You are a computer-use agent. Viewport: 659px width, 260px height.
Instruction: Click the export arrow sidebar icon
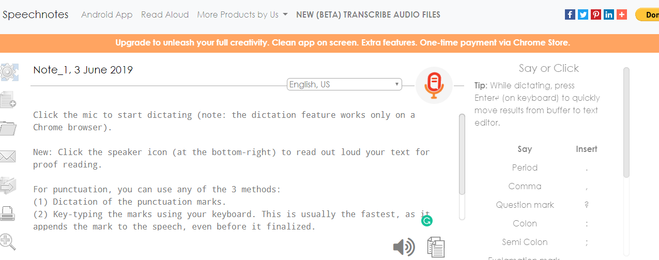[8, 185]
